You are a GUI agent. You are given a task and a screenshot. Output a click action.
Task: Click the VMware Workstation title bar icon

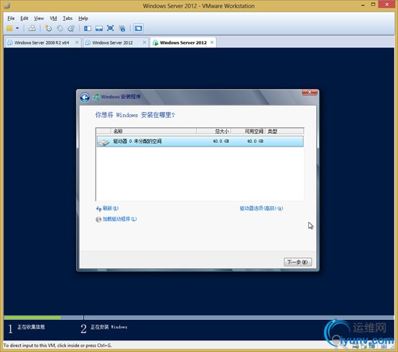click(7, 5)
